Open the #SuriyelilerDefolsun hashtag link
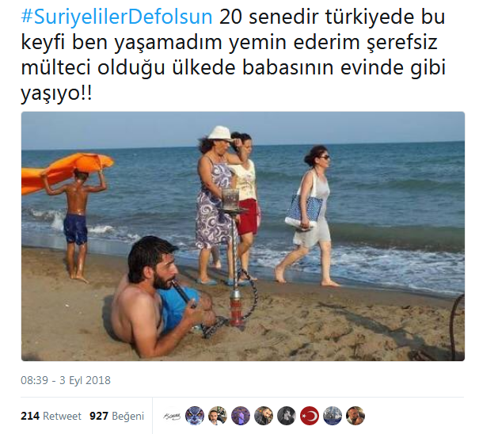The width and height of the screenshot is (479, 434). tap(116, 17)
